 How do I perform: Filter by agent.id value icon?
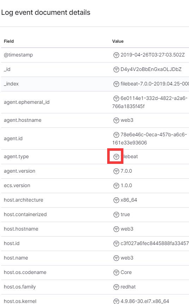pos(116,135)
